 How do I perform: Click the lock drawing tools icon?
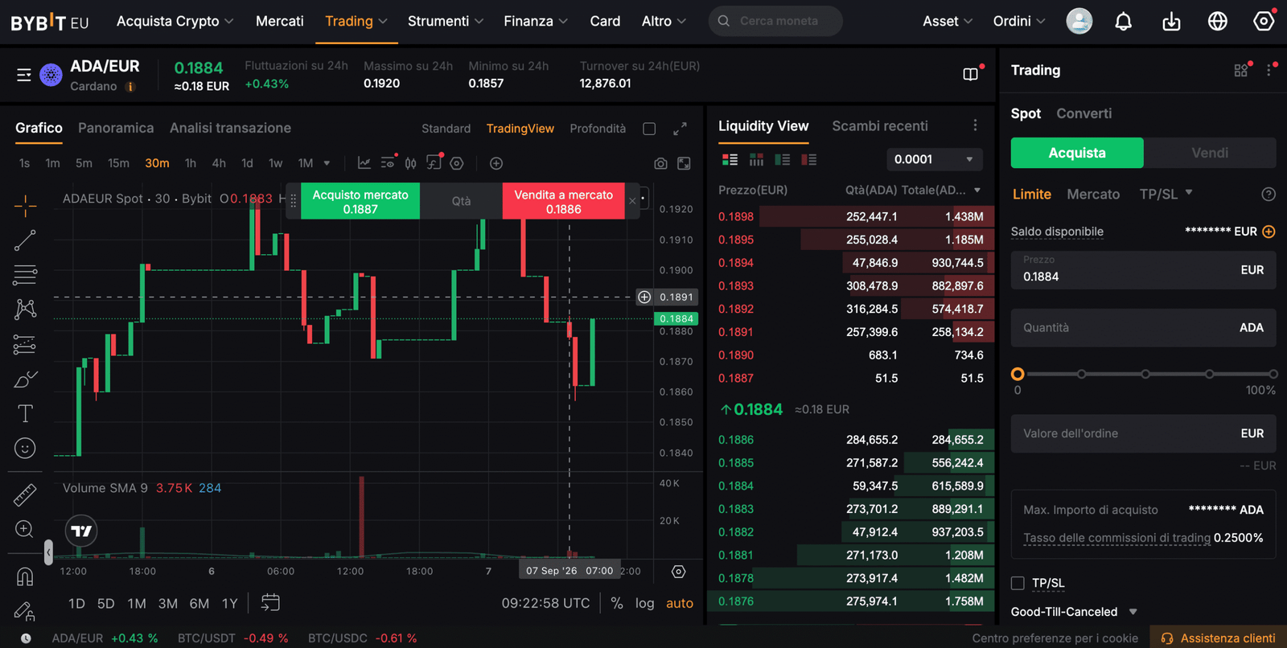coord(25,611)
